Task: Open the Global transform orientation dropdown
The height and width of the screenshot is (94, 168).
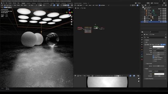Action: coord(32,5)
